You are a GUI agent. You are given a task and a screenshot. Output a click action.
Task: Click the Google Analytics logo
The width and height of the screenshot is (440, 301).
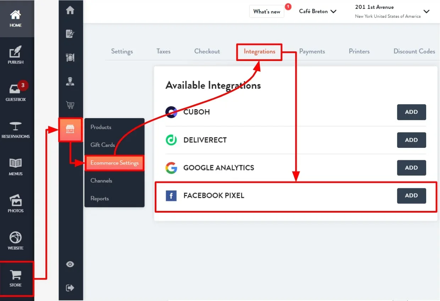coord(171,168)
